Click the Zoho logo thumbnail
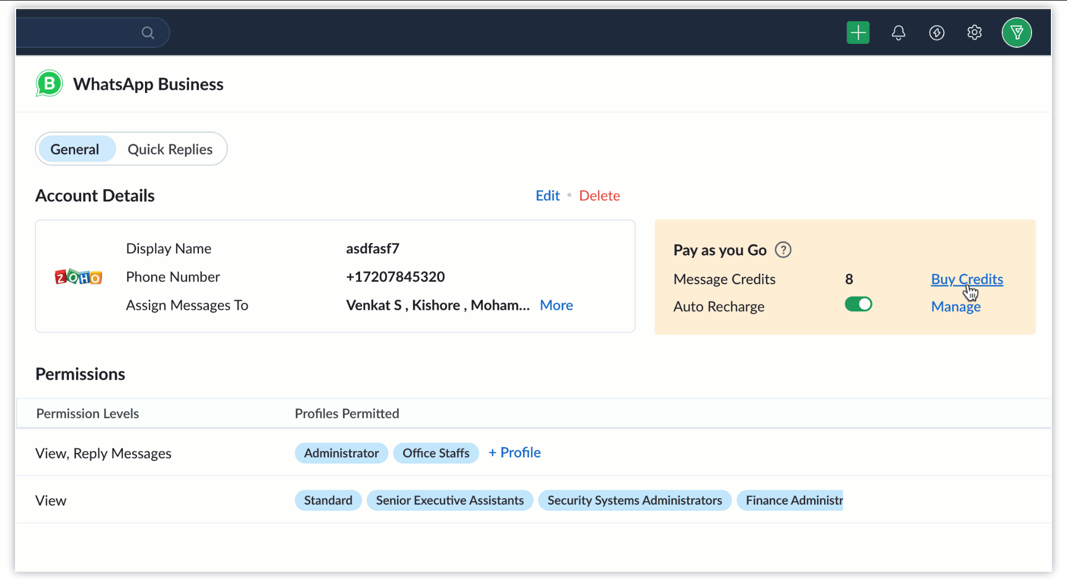Image resolution: width=1067 pixels, height=579 pixels. click(78, 276)
